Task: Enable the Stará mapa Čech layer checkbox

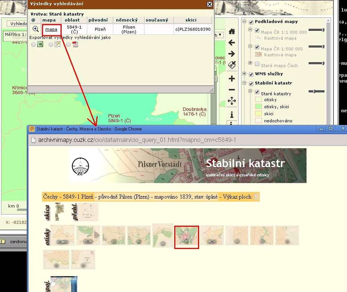Action: click(x=257, y=64)
